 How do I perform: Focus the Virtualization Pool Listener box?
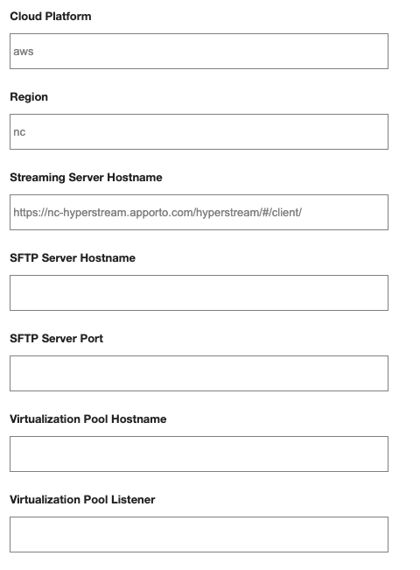199,534
